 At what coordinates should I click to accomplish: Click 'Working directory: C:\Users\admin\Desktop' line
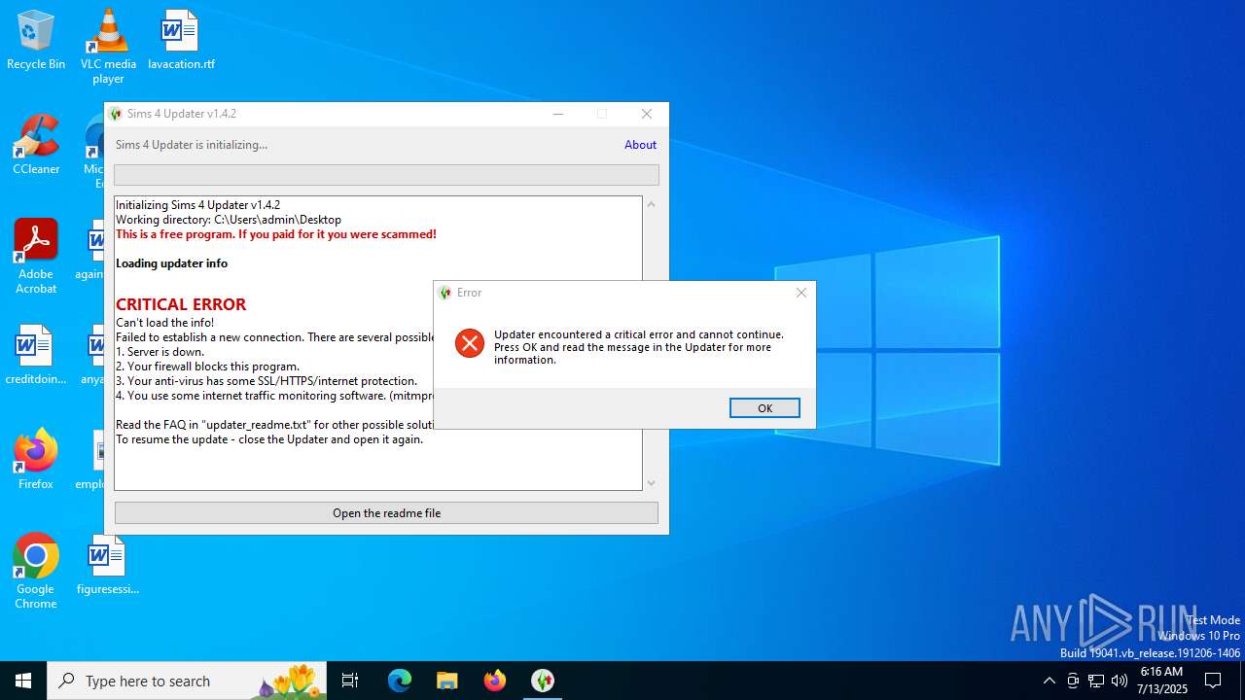[x=229, y=220]
